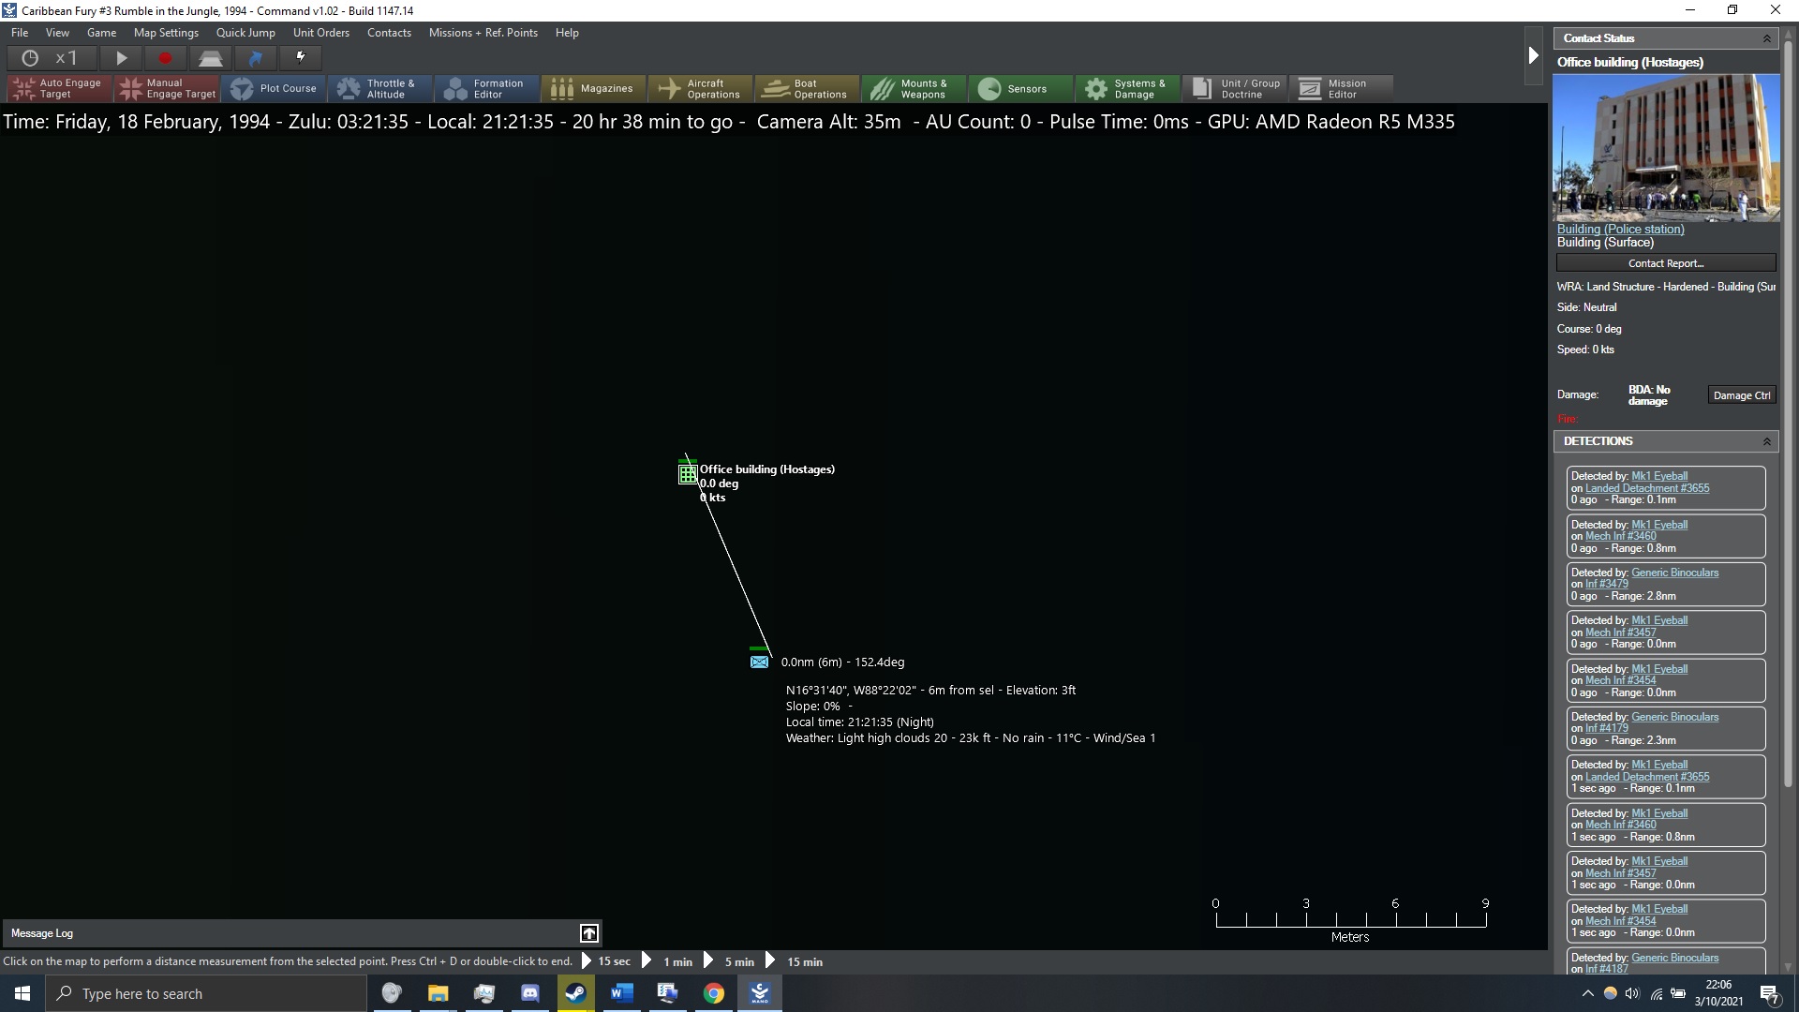Open the Formation Editor panel
This screenshot has width=1799, height=1012.
coord(488,88)
